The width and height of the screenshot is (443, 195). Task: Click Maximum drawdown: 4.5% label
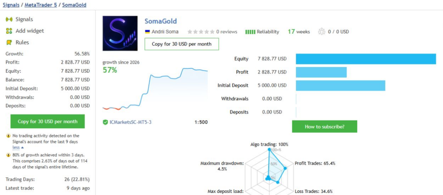point(222,166)
